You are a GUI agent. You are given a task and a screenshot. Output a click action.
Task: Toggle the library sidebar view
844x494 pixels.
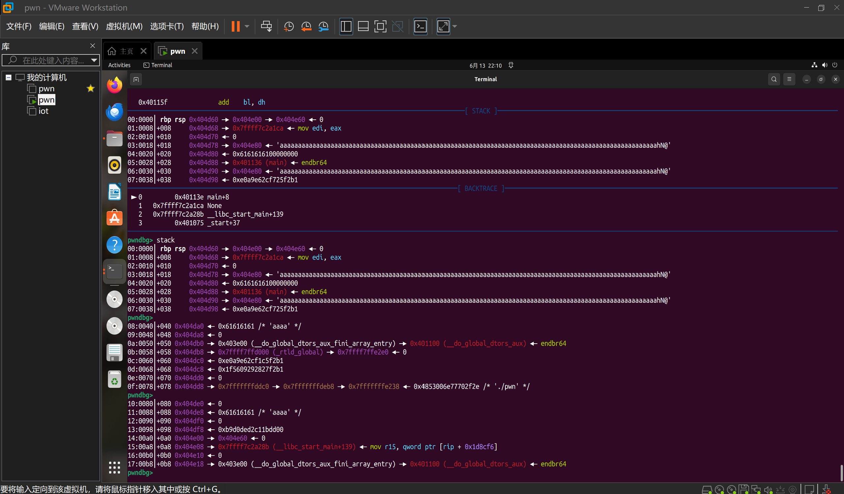pos(346,26)
